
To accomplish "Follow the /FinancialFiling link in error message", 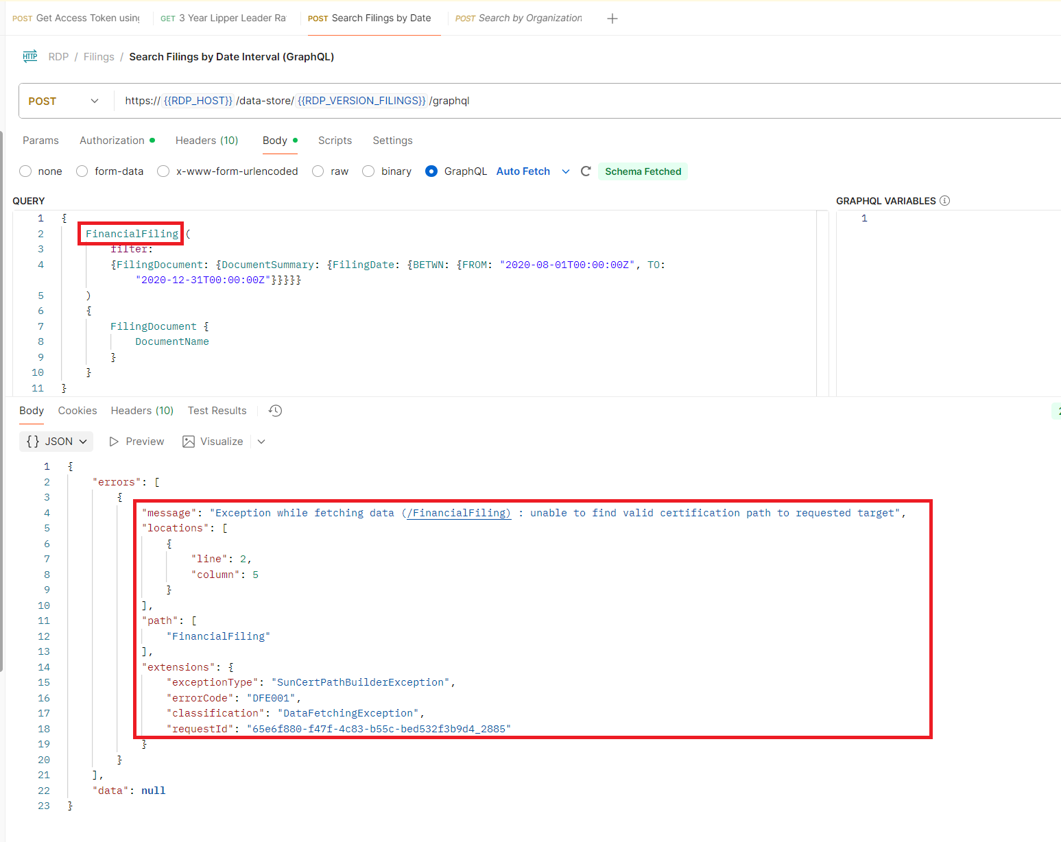I will pyautogui.click(x=459, y=513).
